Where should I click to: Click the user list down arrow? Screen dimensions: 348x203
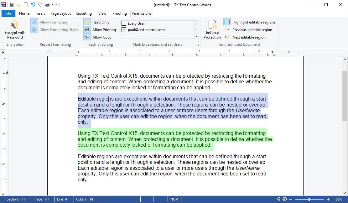tap(196, 30)
